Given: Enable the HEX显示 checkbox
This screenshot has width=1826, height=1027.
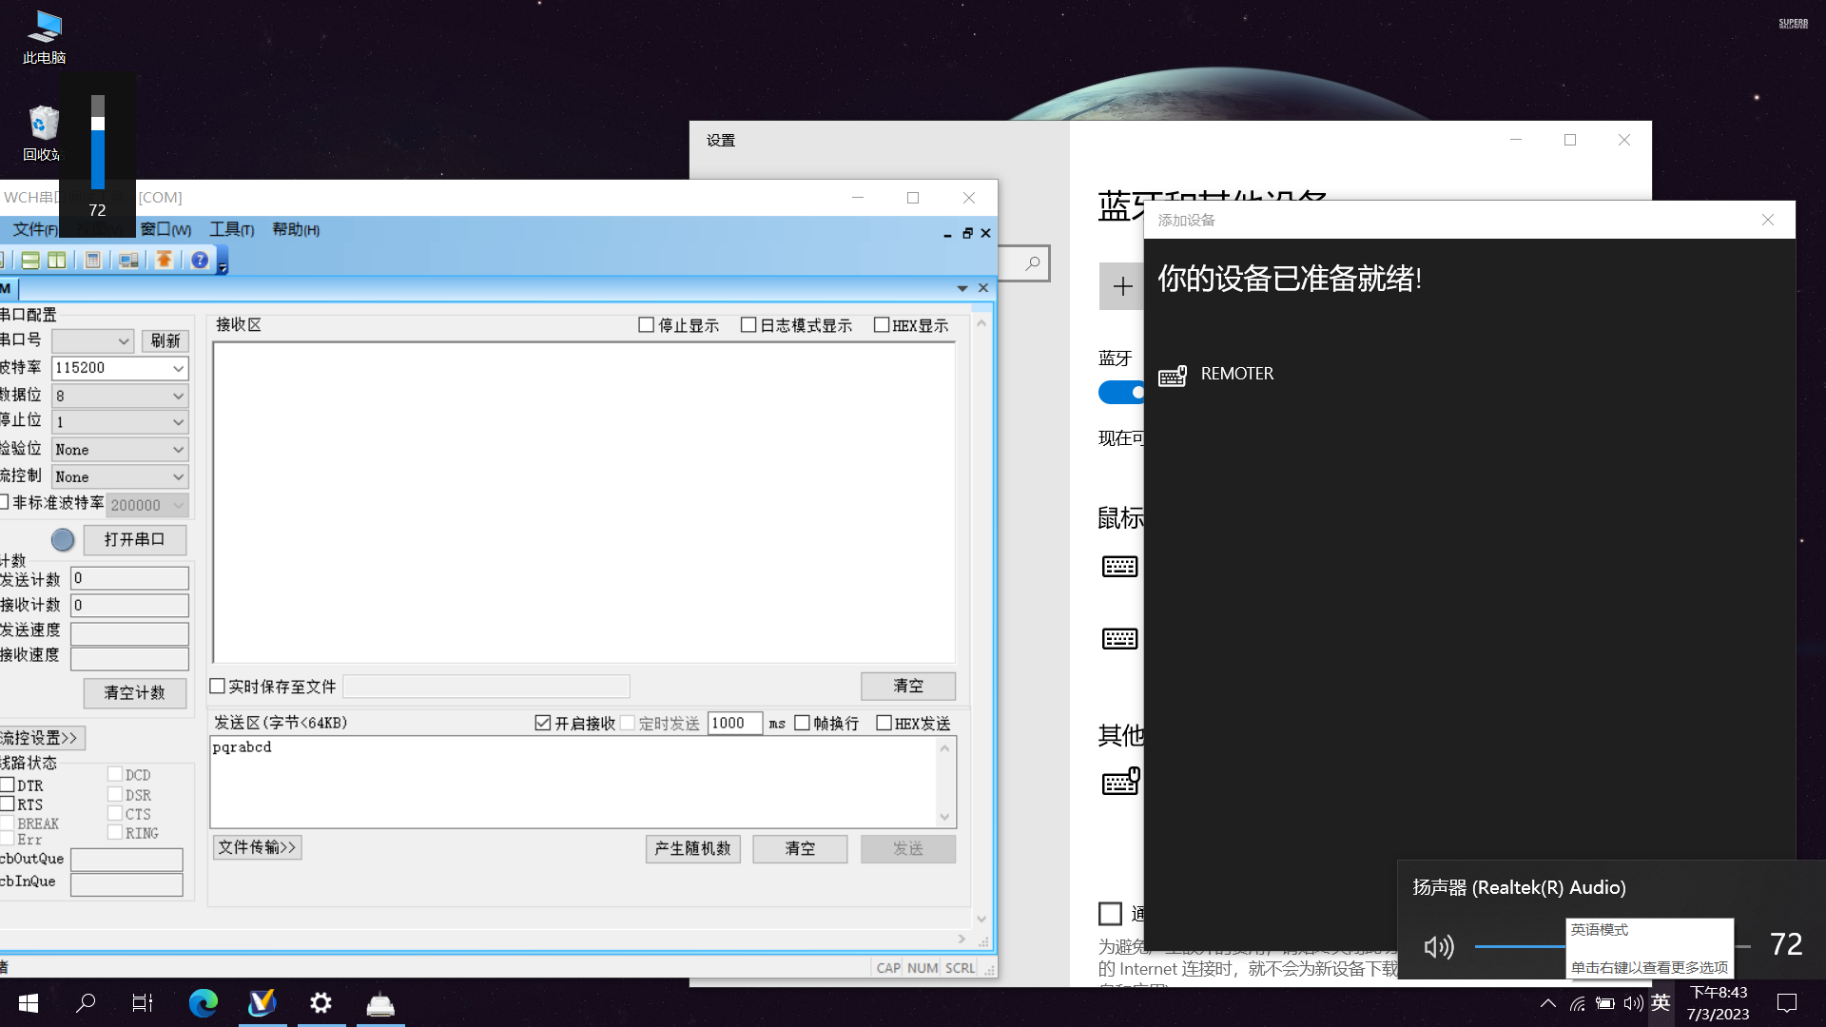Looking at the screenshot, I should (882, 325).
